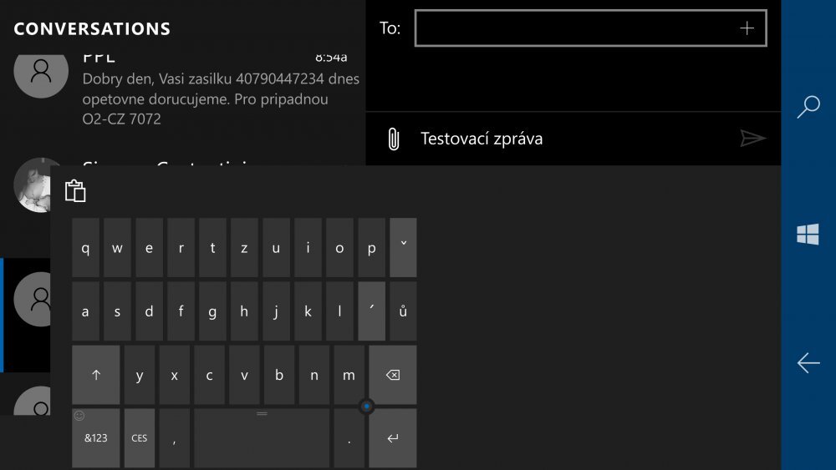Tap the g key

(212, 311)
